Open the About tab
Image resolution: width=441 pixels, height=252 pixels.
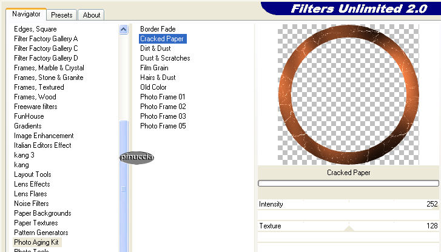91,15
